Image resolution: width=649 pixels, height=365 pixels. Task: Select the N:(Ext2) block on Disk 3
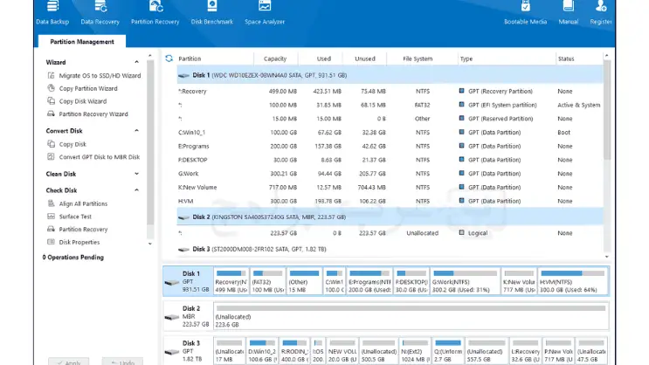tap(415, 351)
